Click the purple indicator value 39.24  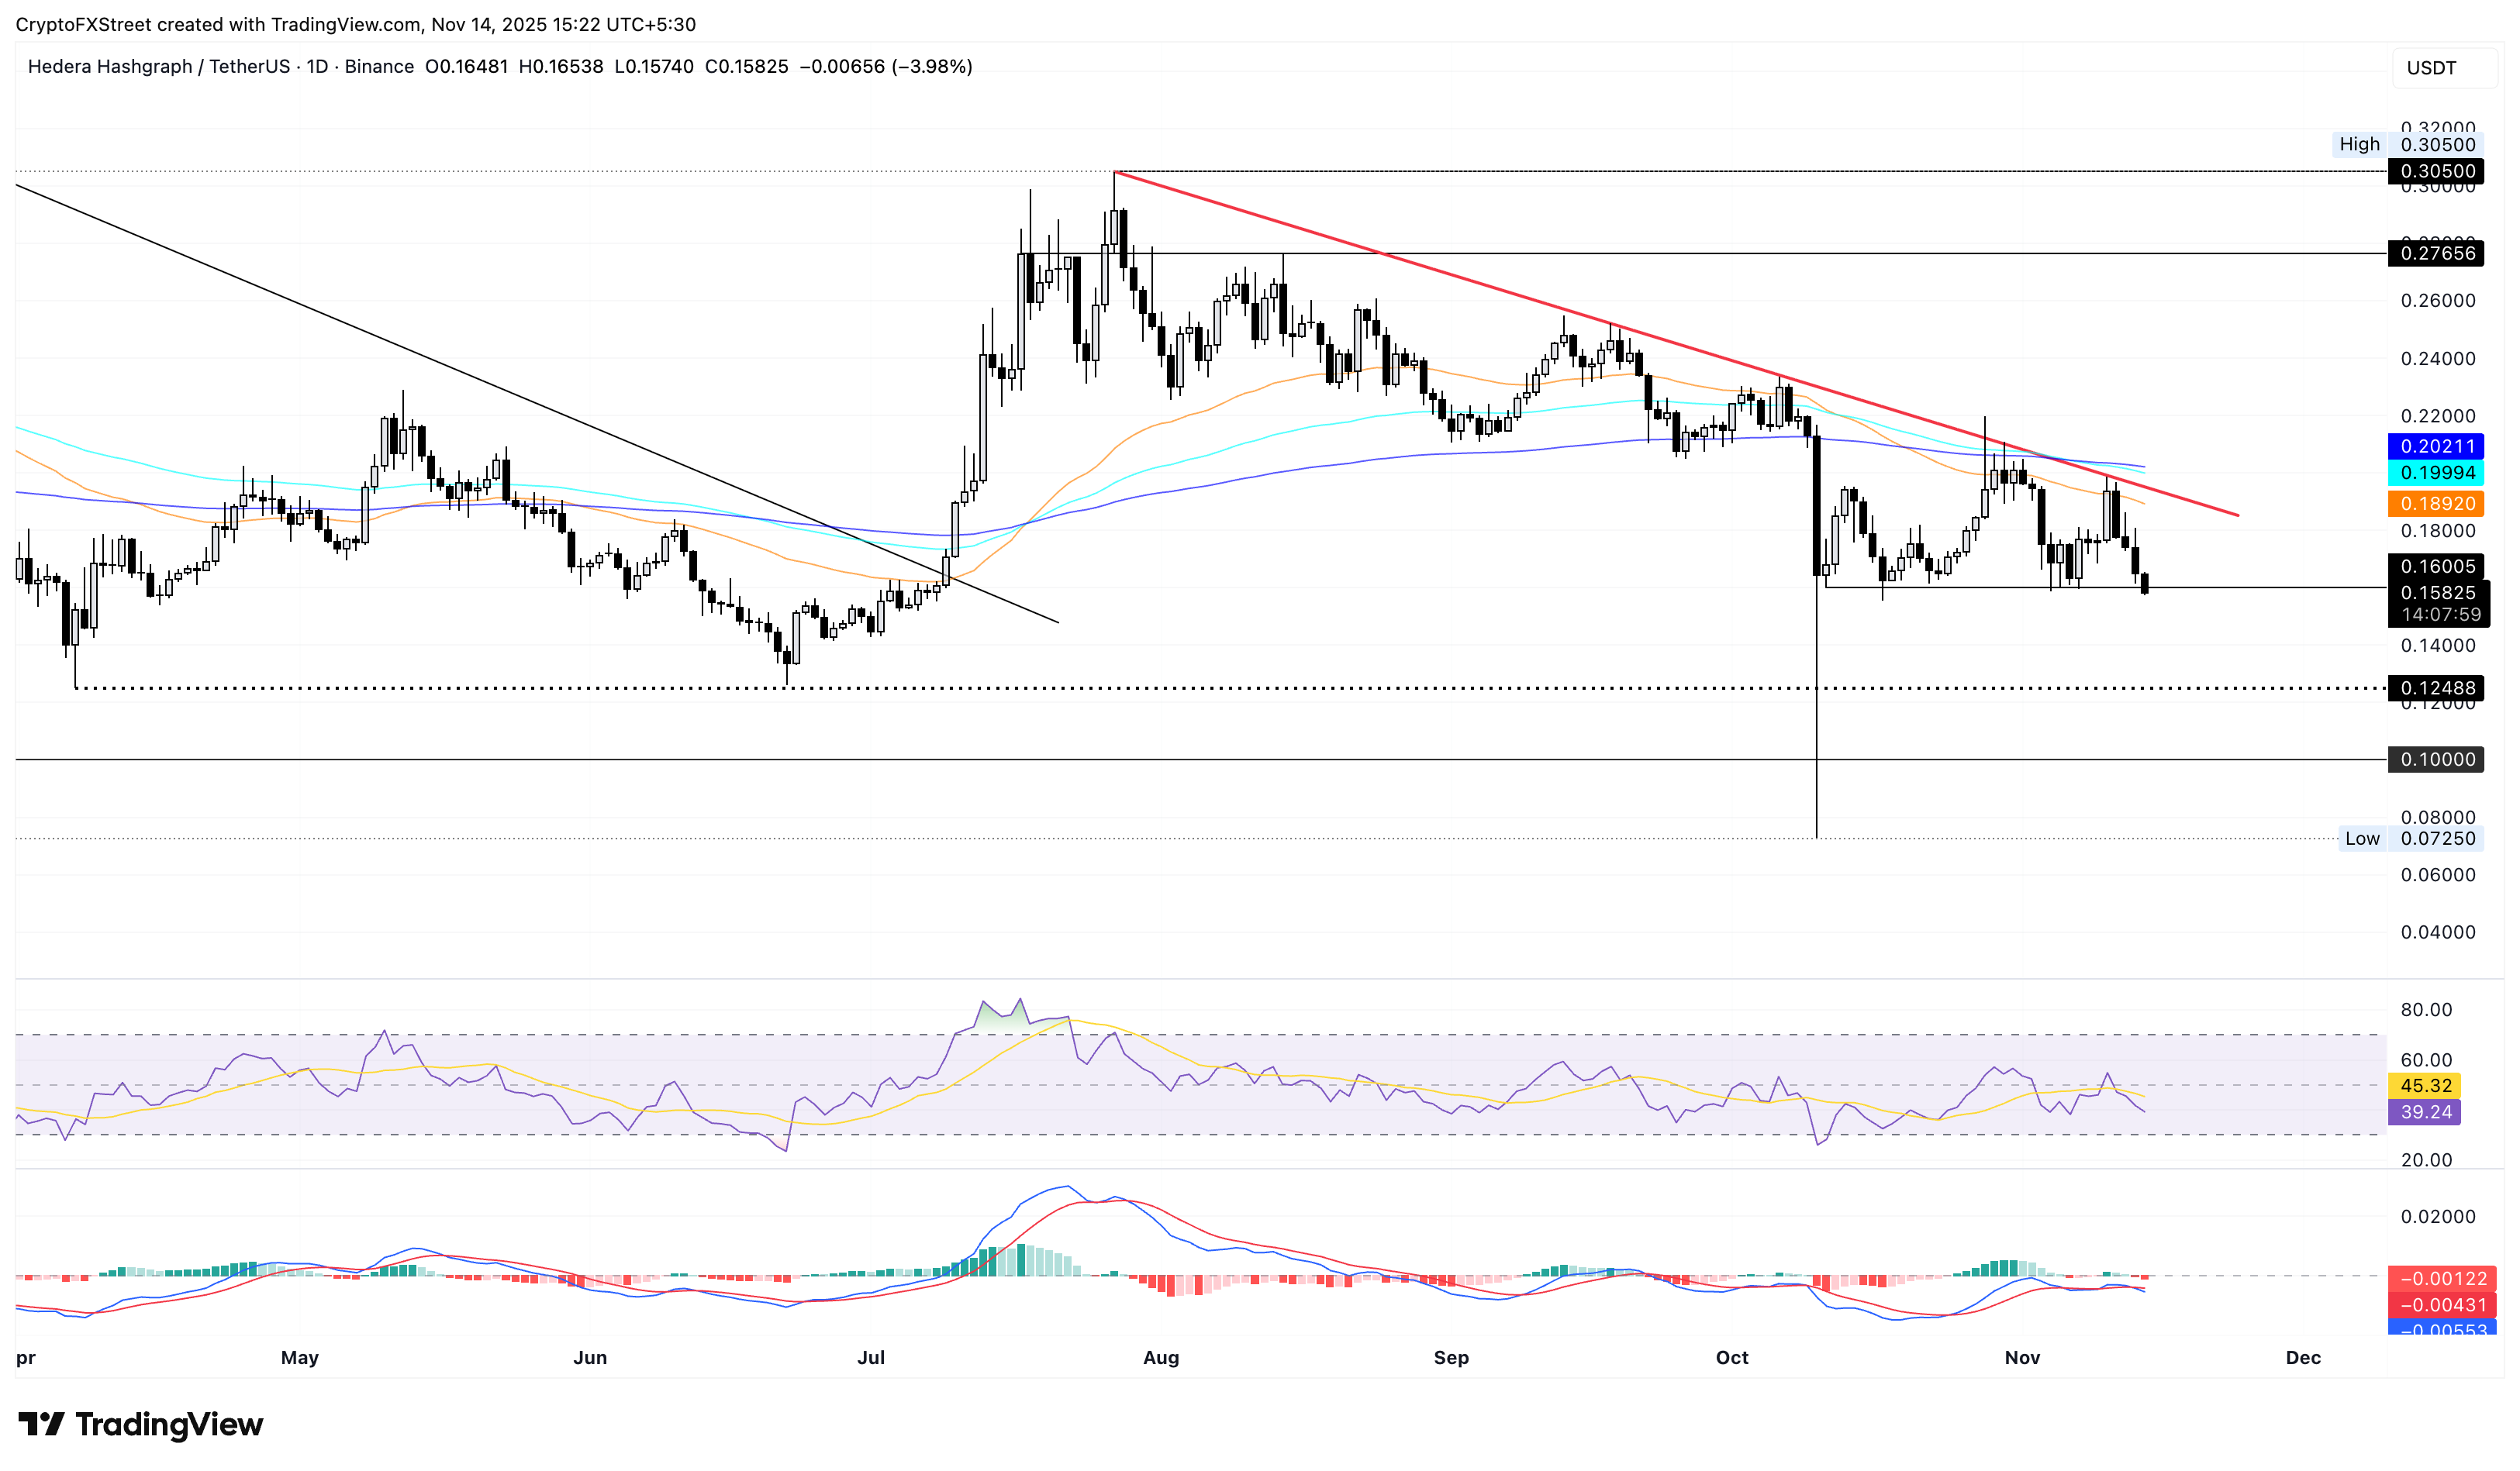2424,1111
